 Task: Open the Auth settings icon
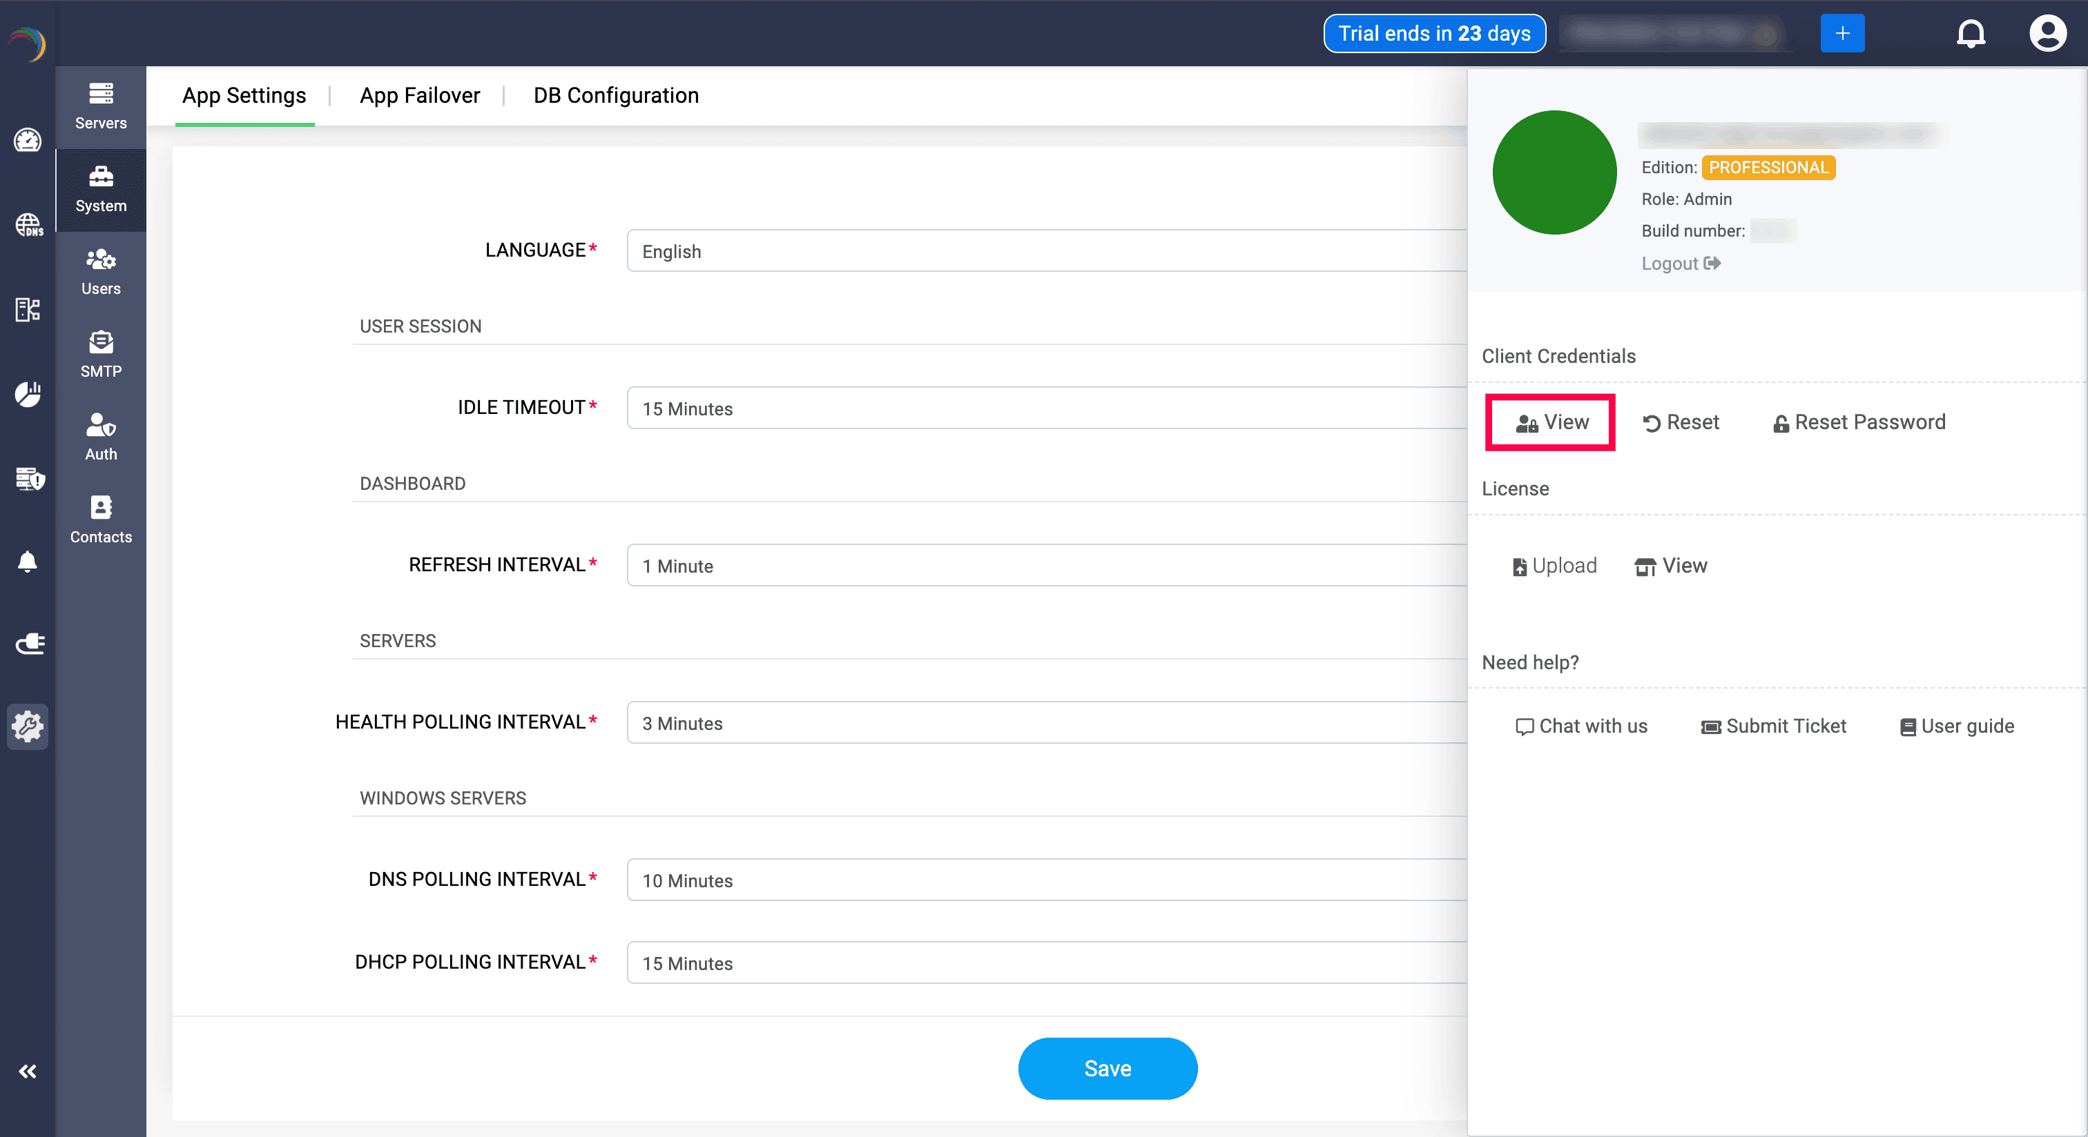tap(101, 437)
